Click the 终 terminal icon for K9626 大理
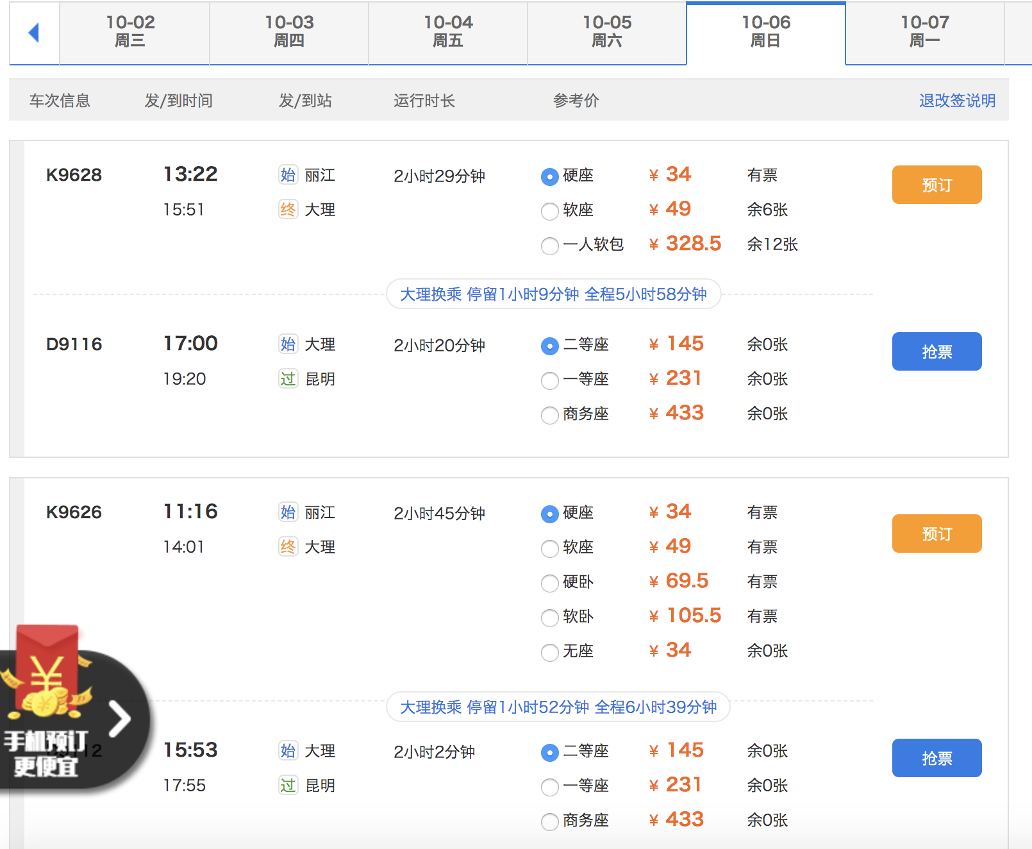The image size is (1032, 849). pos(288,547)
